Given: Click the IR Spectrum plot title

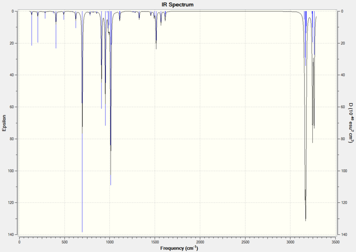Looking at the screenshot, I should click(x=178, y=4).
